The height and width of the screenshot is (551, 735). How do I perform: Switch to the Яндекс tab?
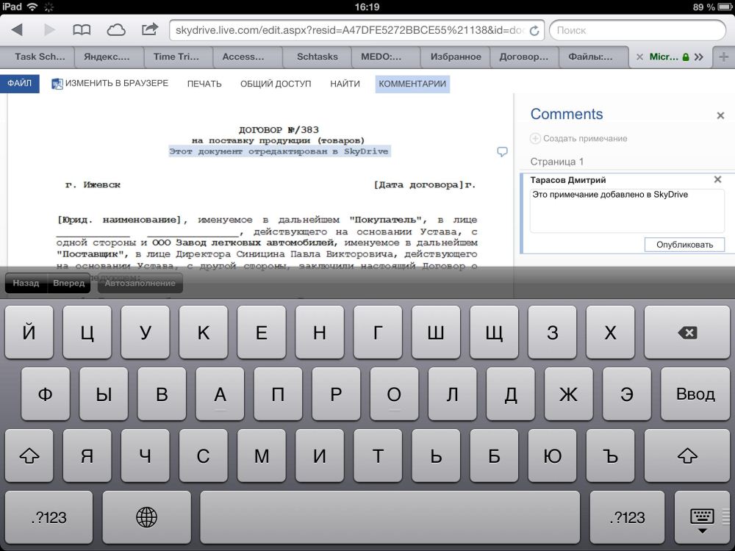(107, 57)
